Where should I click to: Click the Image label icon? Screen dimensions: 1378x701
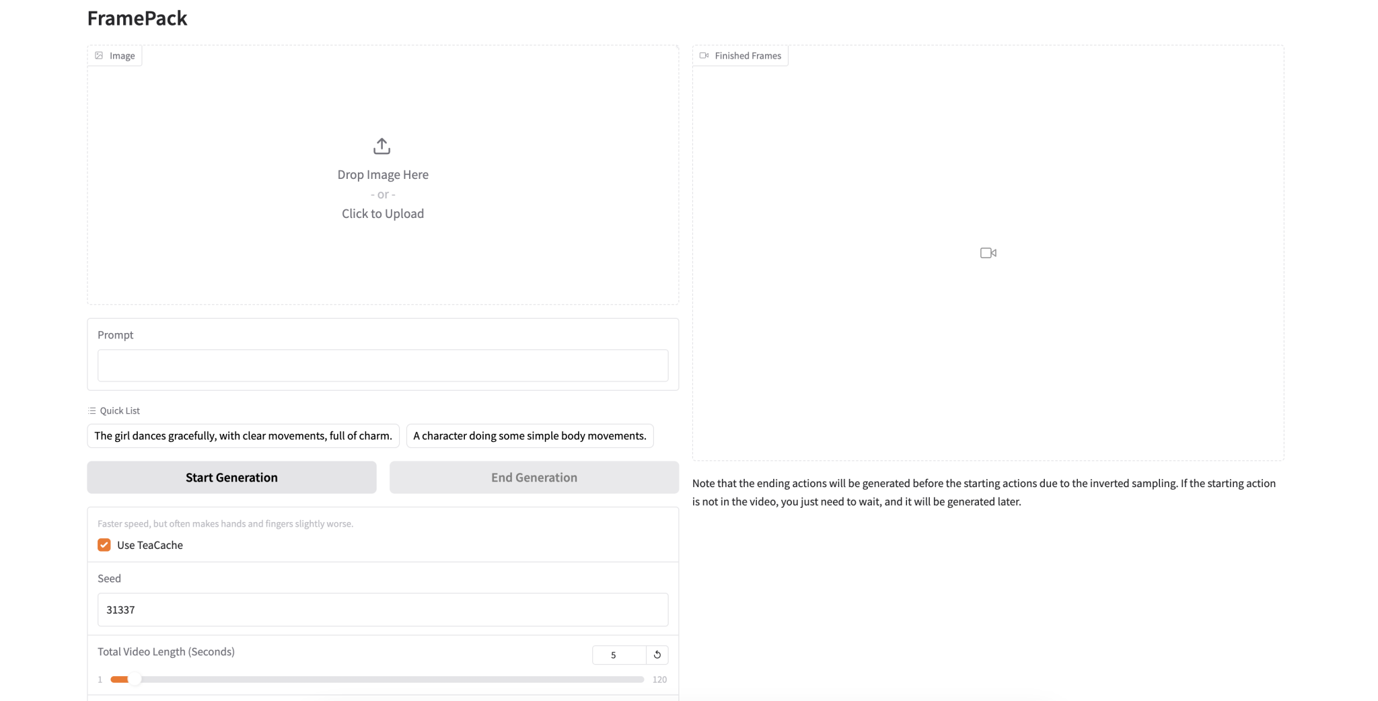[x=100, y=56]
